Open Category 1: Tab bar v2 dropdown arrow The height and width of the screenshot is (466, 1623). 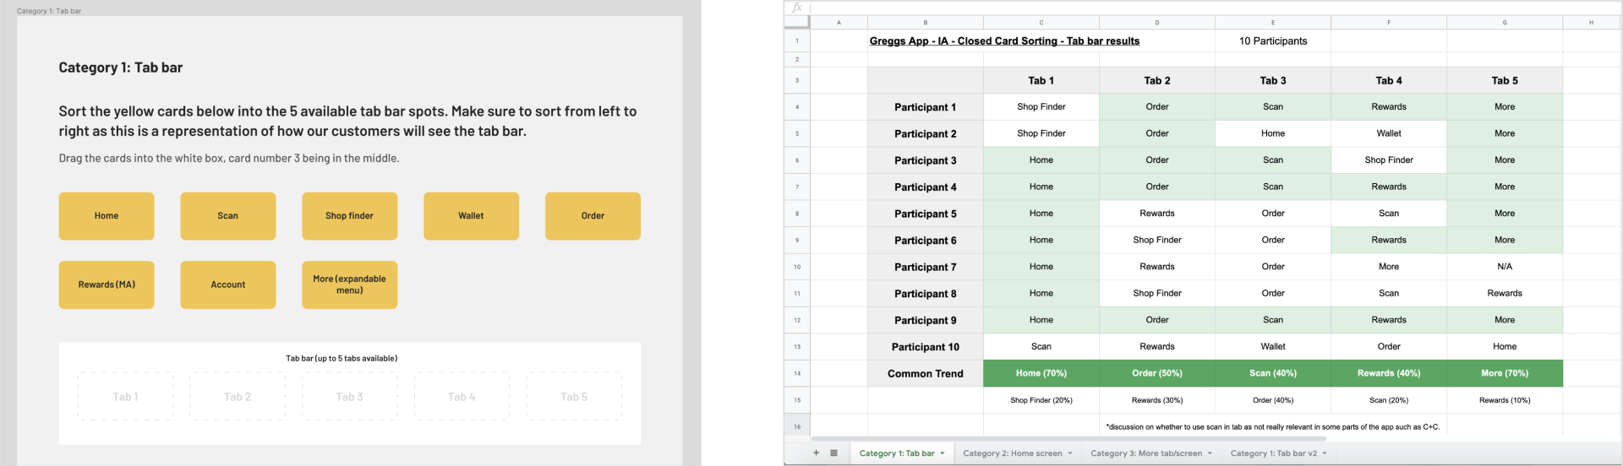pos(1325,453)
